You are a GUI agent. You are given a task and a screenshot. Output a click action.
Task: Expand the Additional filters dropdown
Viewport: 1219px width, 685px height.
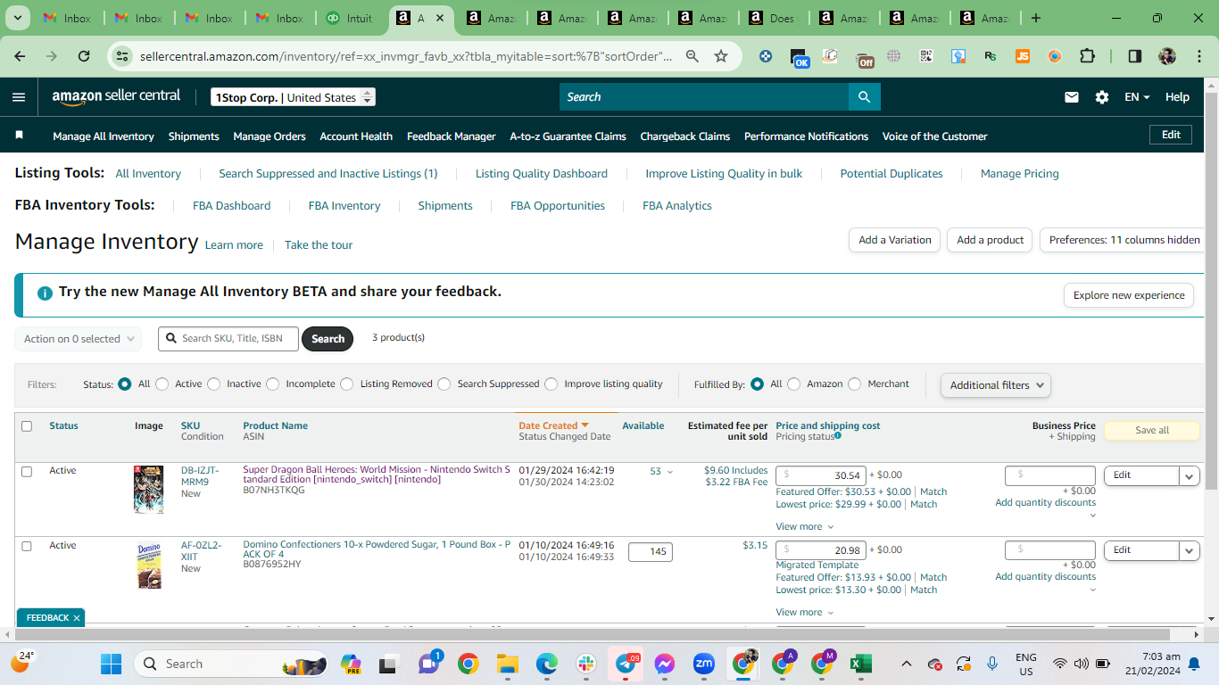pos(995,385)
